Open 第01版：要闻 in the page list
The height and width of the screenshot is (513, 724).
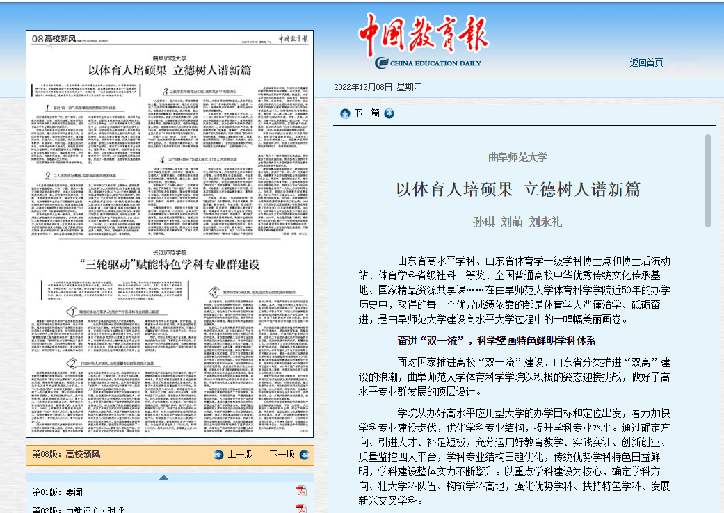58,492
